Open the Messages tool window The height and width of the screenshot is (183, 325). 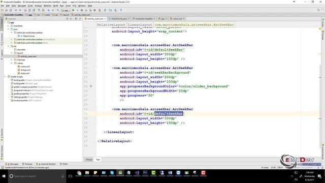(x=12, y=164)
